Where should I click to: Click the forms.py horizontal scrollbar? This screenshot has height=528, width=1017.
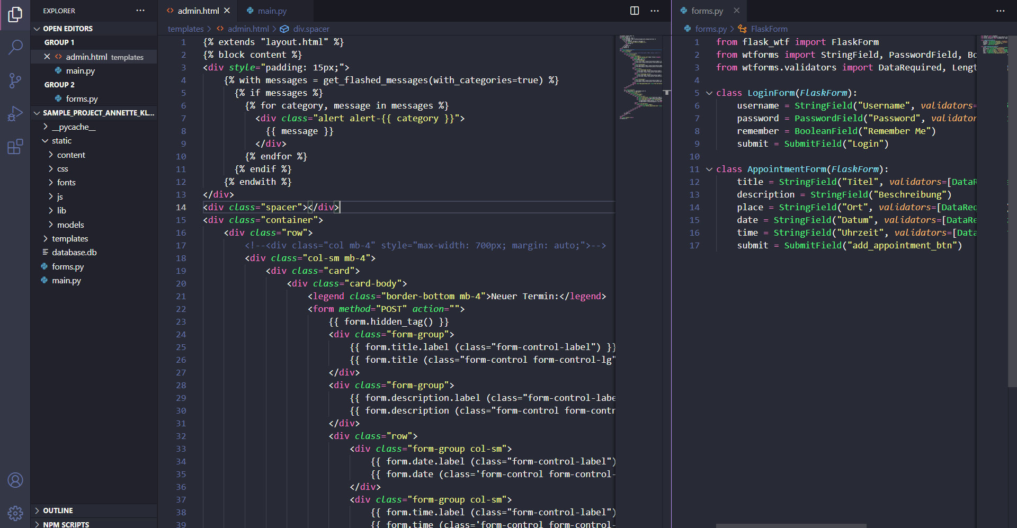tap(791, 526)
